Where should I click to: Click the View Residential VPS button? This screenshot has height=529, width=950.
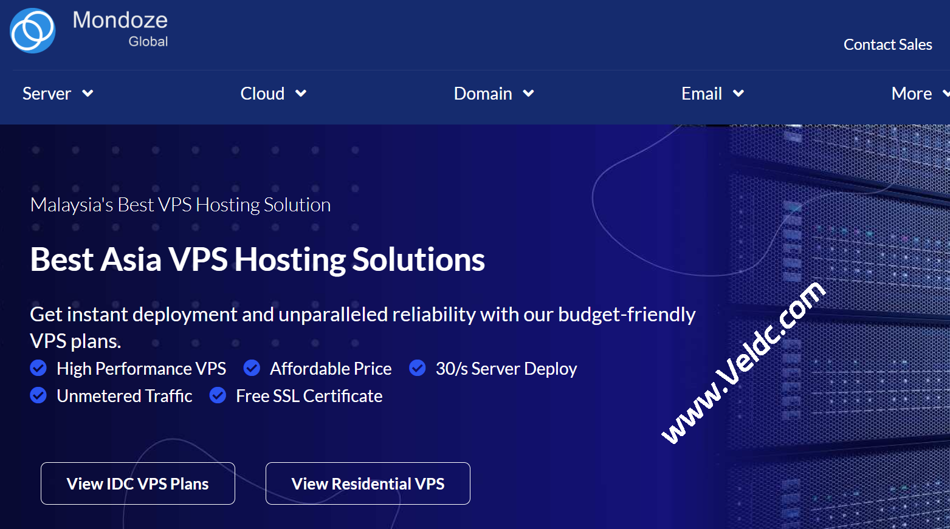[367, 483]
